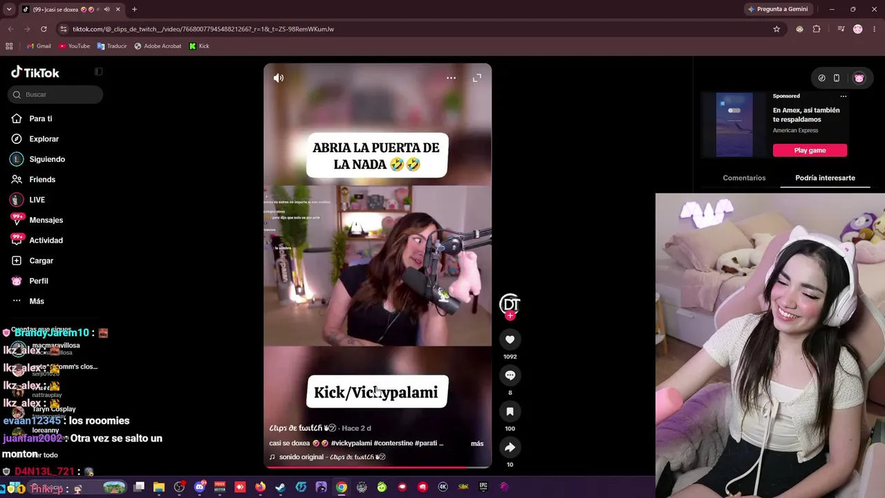Screen dimensions: 885x498
Task: Open the Traducir bookmark
Action: (112, 46)
